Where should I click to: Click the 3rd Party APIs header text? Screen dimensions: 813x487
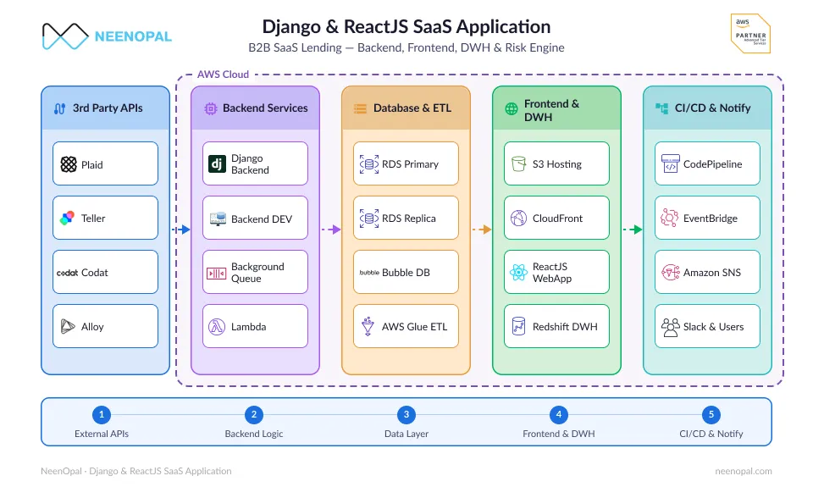coord(108,108)
